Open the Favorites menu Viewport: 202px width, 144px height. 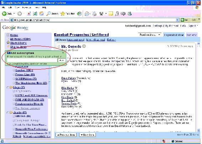coord(27,7)
